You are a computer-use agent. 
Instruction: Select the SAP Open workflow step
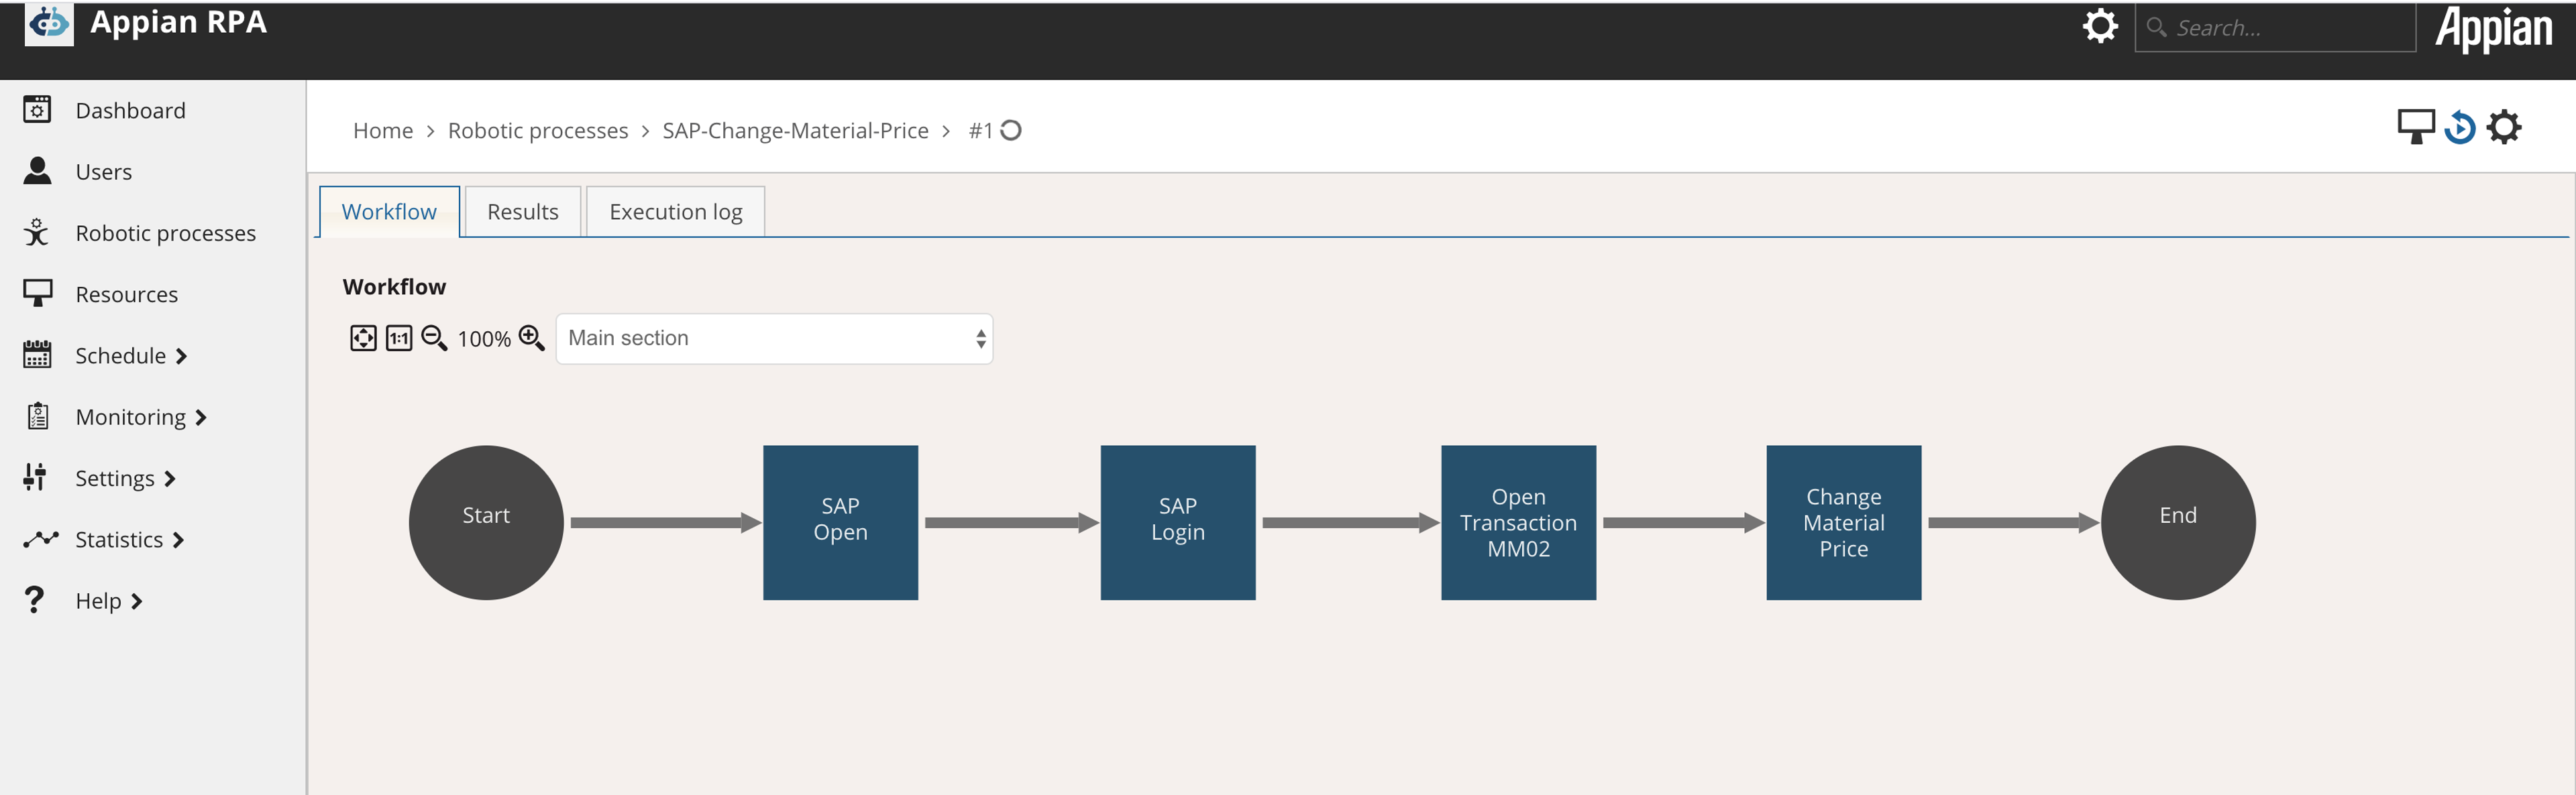[x=840, y=522]
